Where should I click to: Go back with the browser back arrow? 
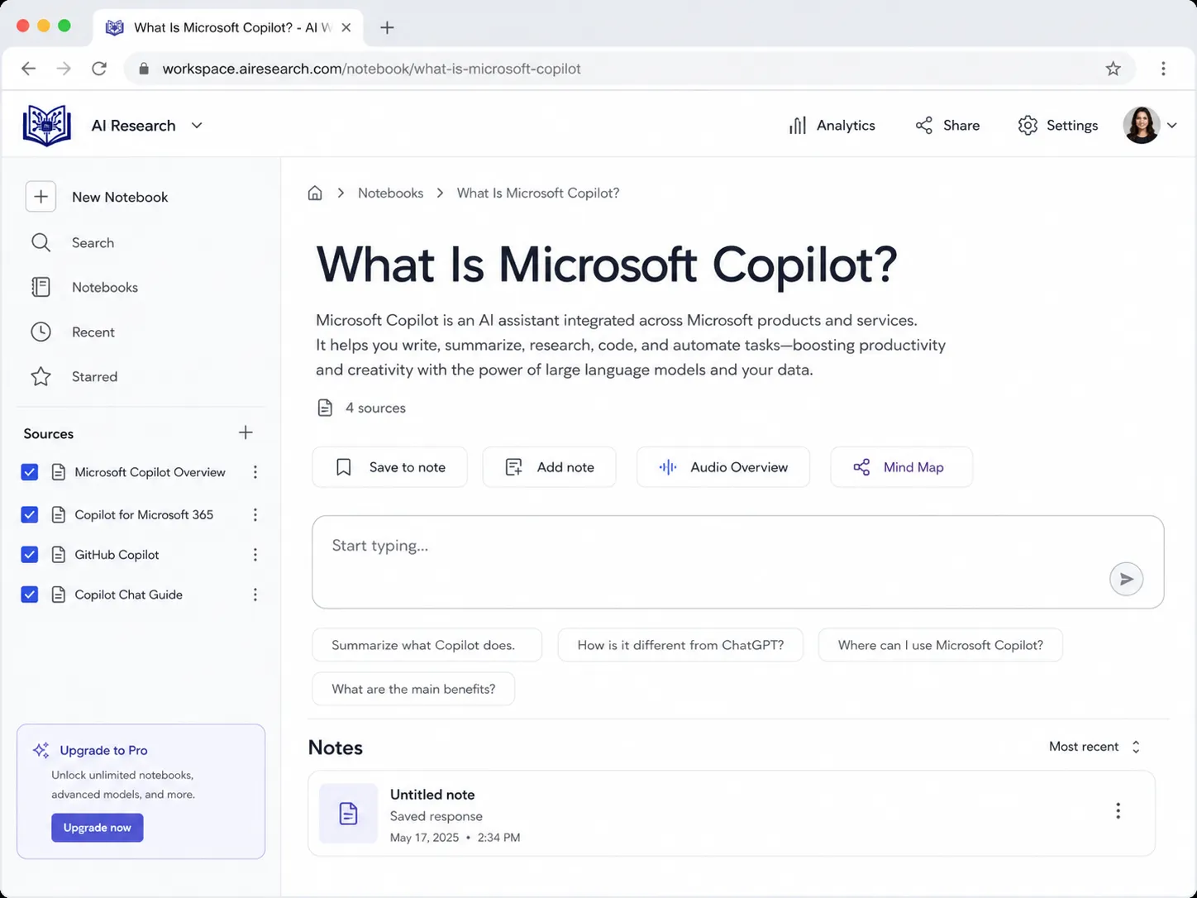click(29, 69)
